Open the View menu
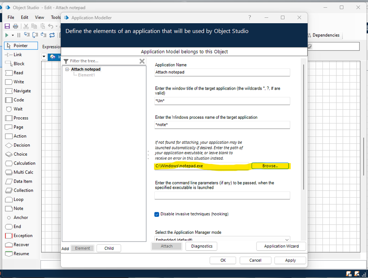 click(x=39, y=17)
